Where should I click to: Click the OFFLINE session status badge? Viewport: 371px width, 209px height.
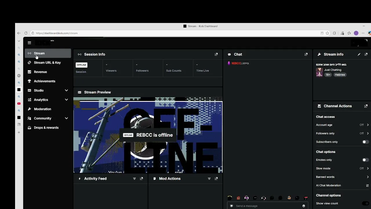click(81, 65)
